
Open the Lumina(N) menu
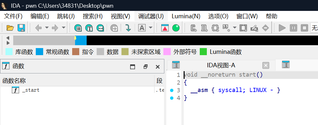coord(186,16)
